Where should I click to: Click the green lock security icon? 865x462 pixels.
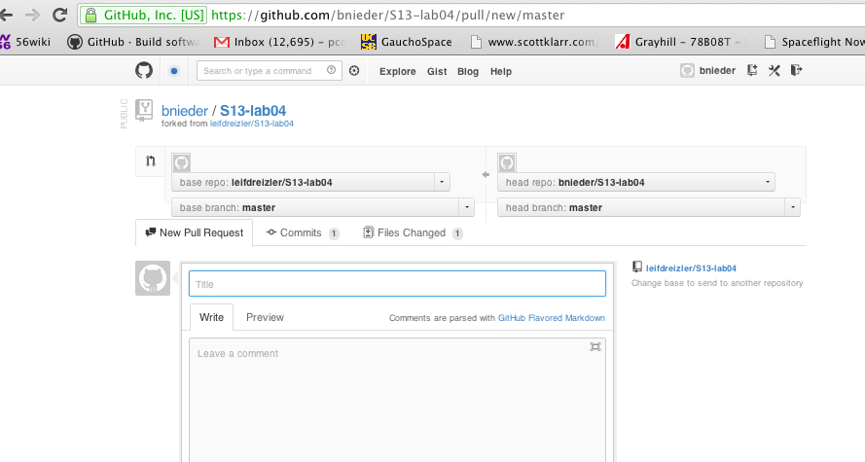point(91,15)
